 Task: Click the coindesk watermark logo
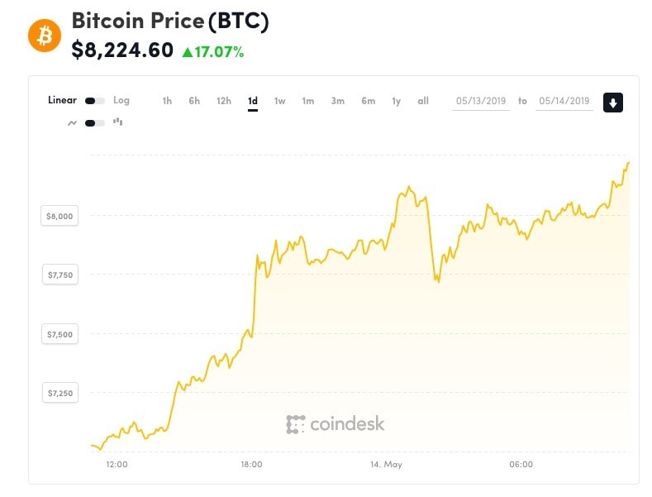pos(336,424)
